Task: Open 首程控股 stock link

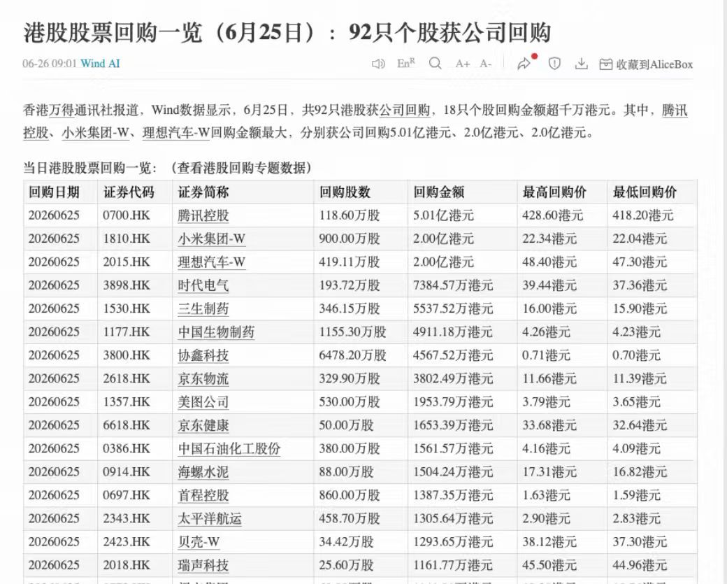Action: [203, 495]
